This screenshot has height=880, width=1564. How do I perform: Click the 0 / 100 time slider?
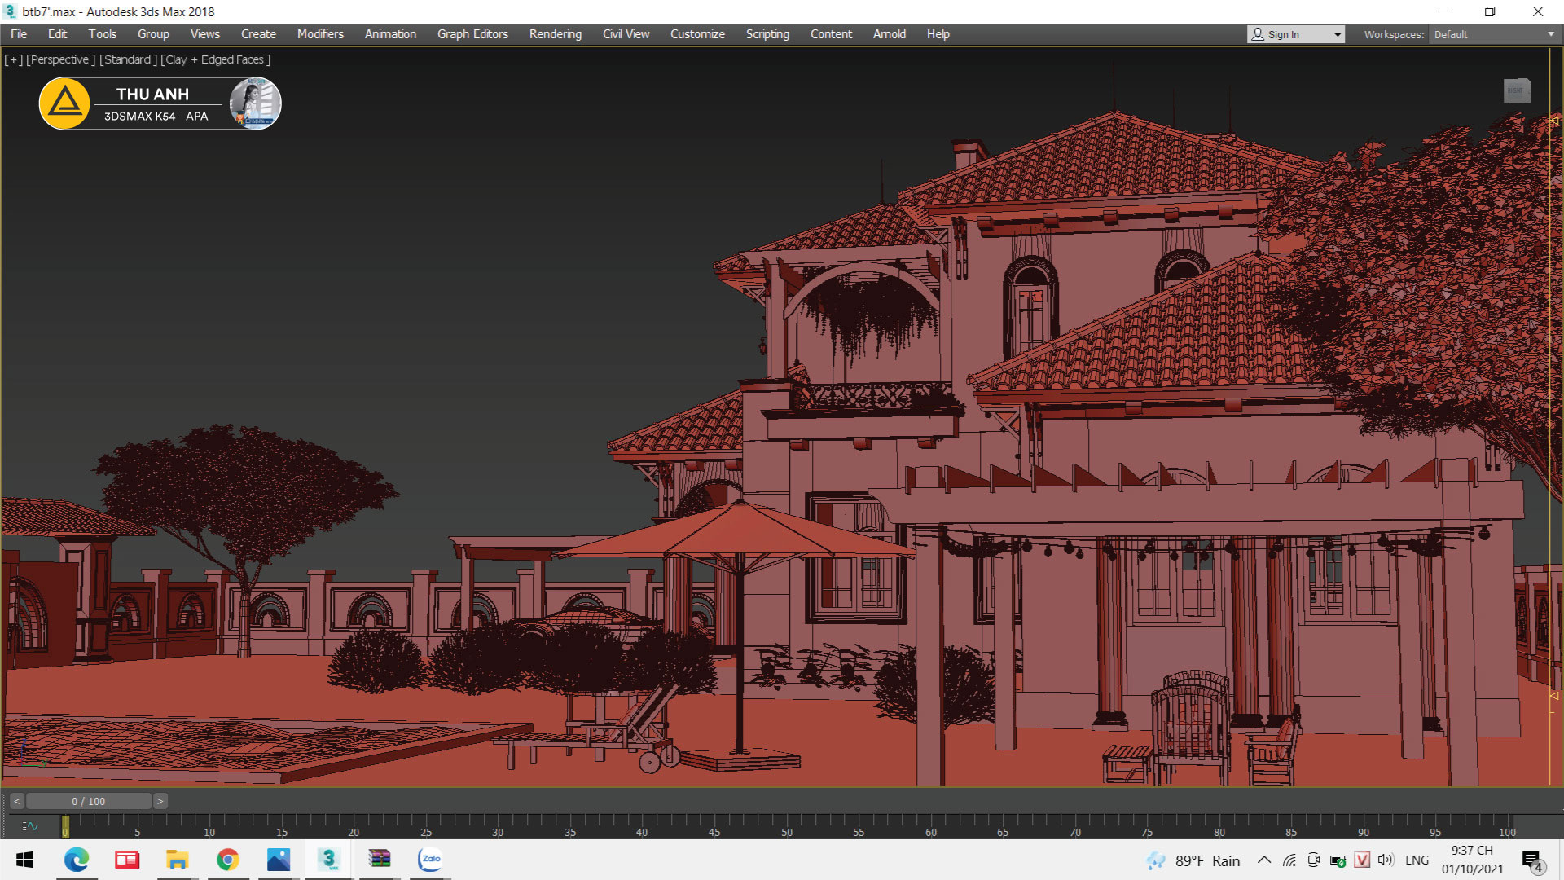(88, 801)
